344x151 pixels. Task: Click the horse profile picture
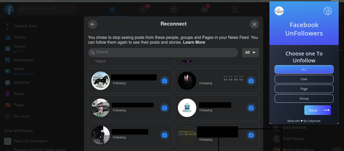coord(101,81)
